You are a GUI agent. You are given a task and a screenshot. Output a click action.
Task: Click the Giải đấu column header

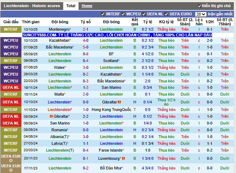pos(11,22)
